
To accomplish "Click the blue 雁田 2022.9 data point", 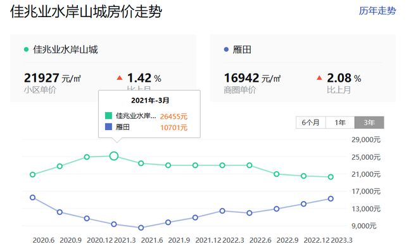I will click(276, 209).
